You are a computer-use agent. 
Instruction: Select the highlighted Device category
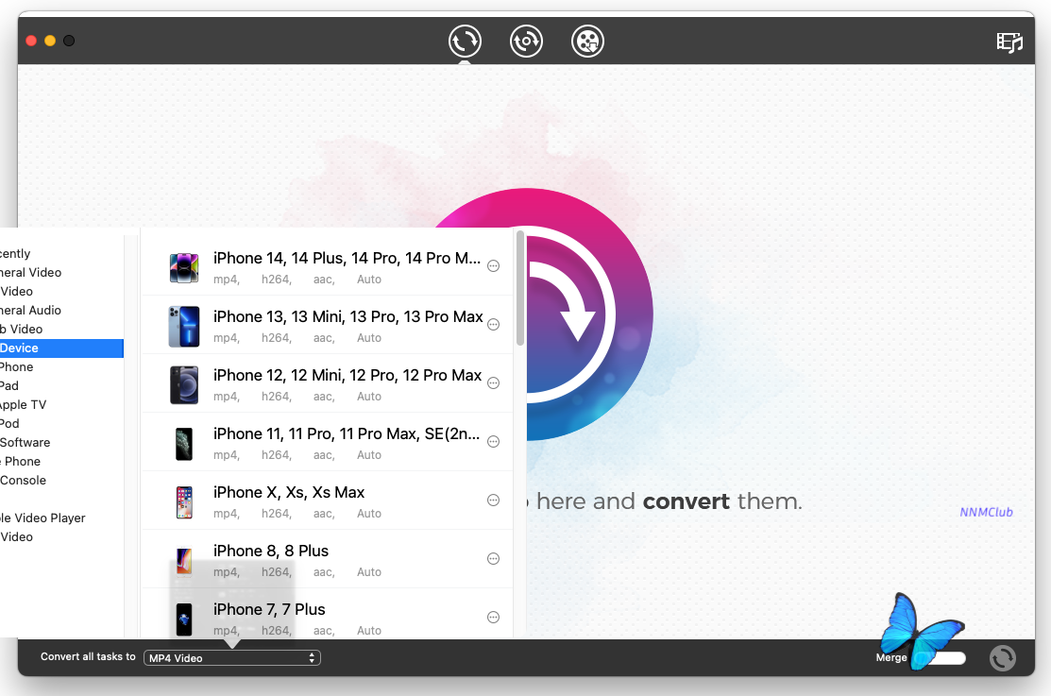click(61, 348)
